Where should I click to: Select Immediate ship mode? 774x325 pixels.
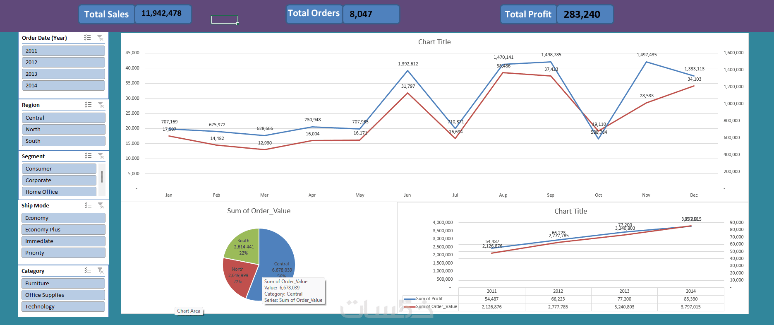tap(63, 241)
